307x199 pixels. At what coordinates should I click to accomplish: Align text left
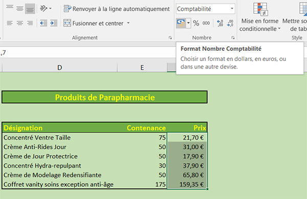10,23
